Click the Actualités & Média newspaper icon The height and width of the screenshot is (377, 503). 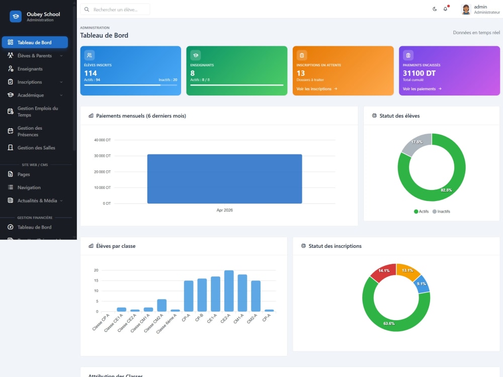(x=10, y=201)
